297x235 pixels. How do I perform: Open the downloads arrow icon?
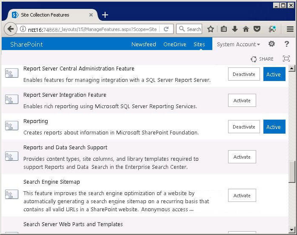235,29
